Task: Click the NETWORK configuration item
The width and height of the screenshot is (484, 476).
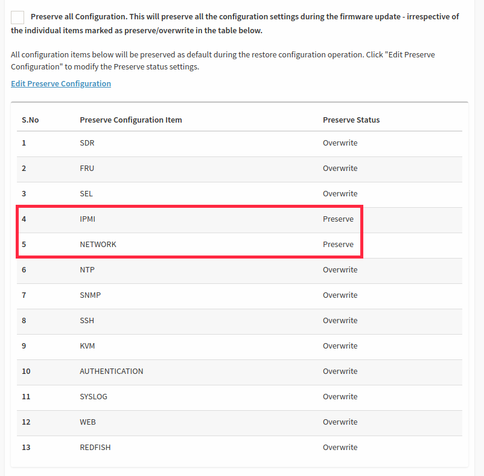Action: [98, 244]
